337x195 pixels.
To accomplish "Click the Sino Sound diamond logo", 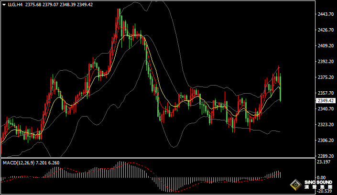I will click(296, 185).
